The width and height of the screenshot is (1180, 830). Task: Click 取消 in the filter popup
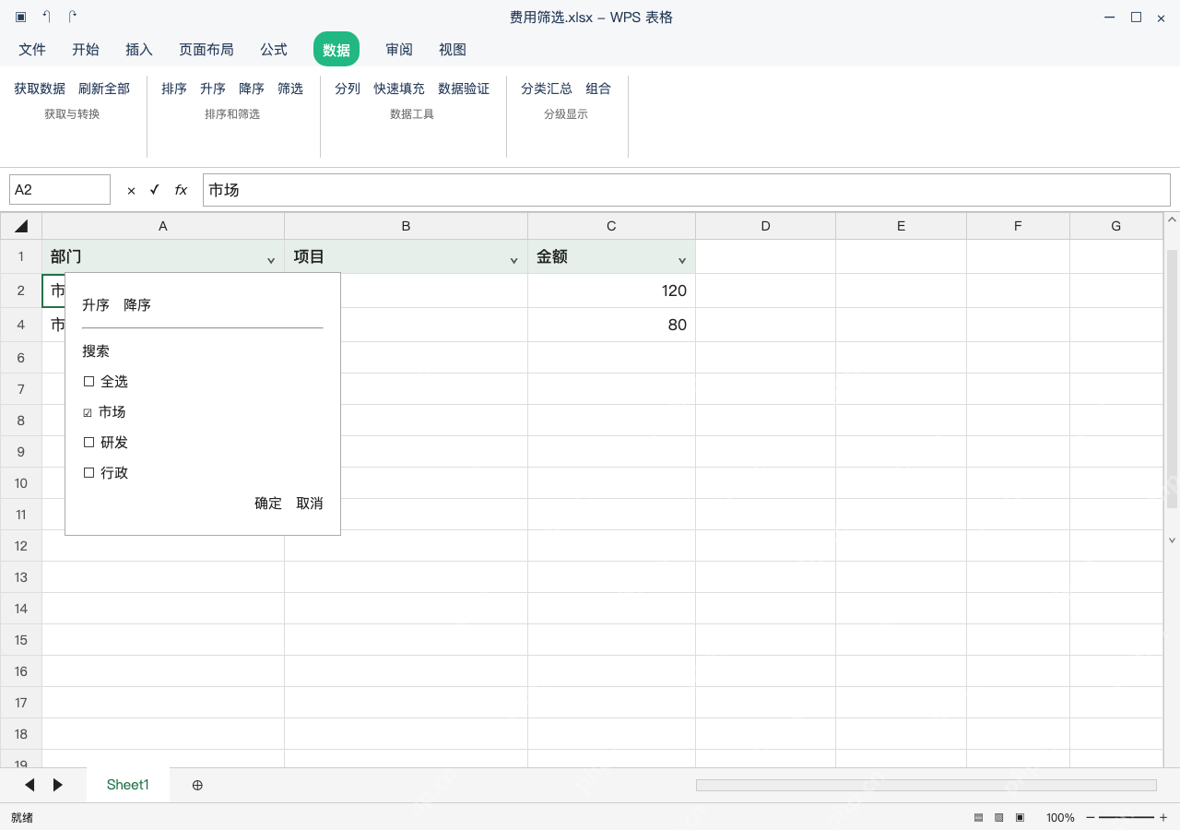click(x=310, y=504)
